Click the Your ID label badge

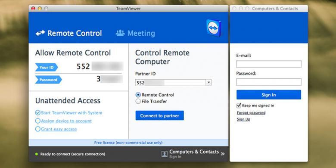pyautogui.click(x=47, y=67)
